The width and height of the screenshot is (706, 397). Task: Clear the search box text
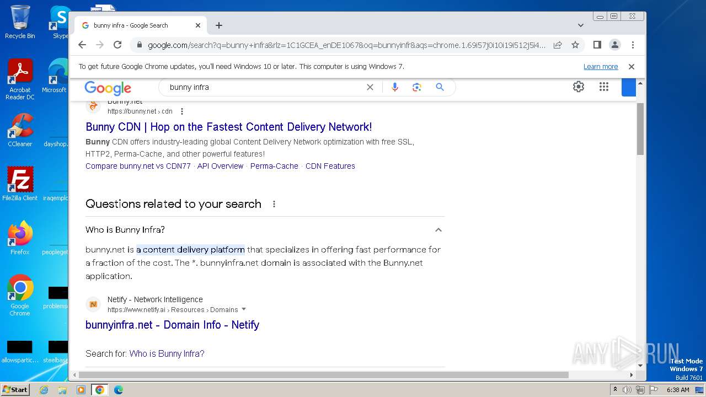(x=370, y=87)
